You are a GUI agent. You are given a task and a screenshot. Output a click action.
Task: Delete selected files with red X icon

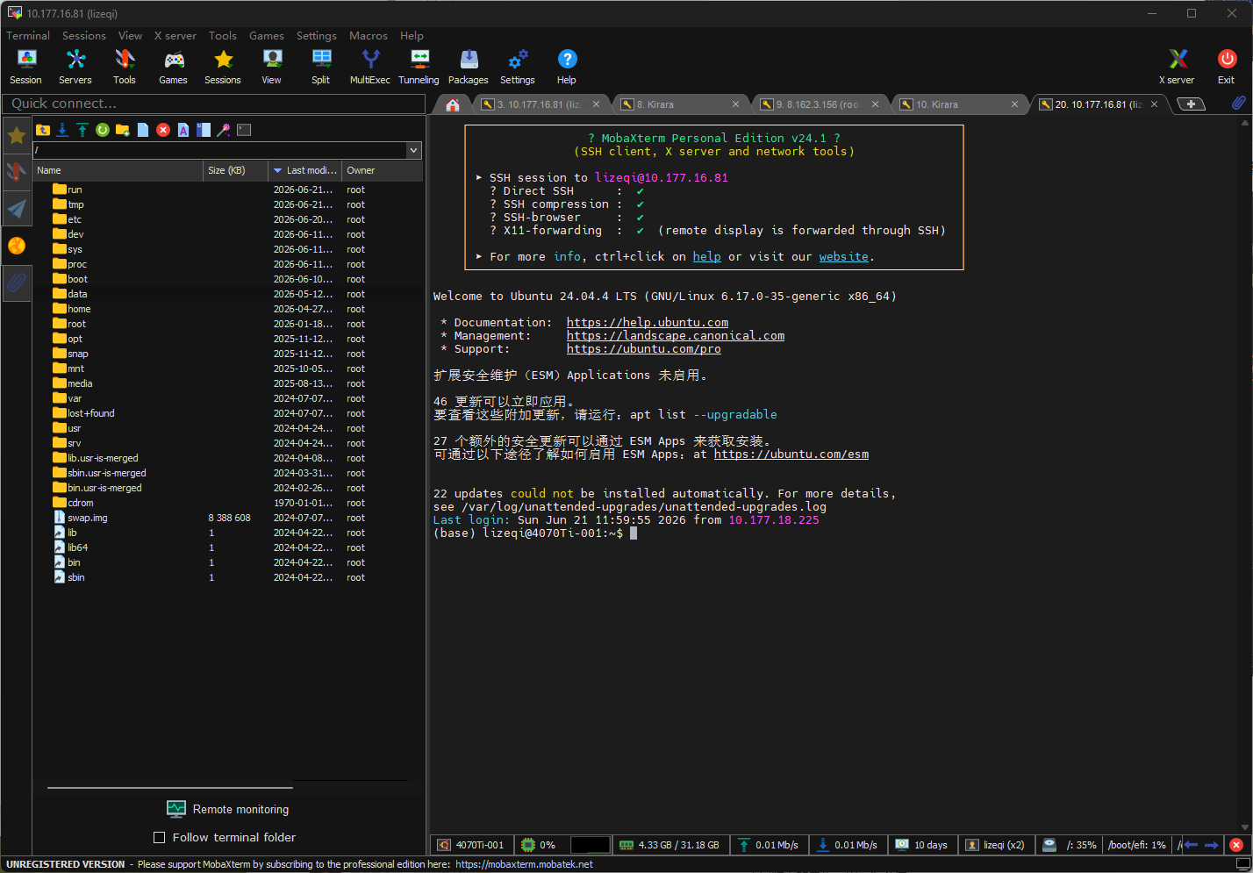[x=163, y=130]
